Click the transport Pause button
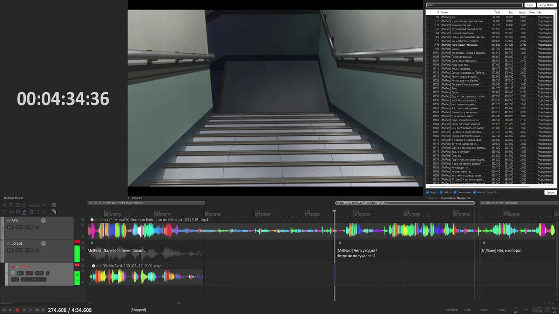Viewport: 559px width, 314px height. 43,310
